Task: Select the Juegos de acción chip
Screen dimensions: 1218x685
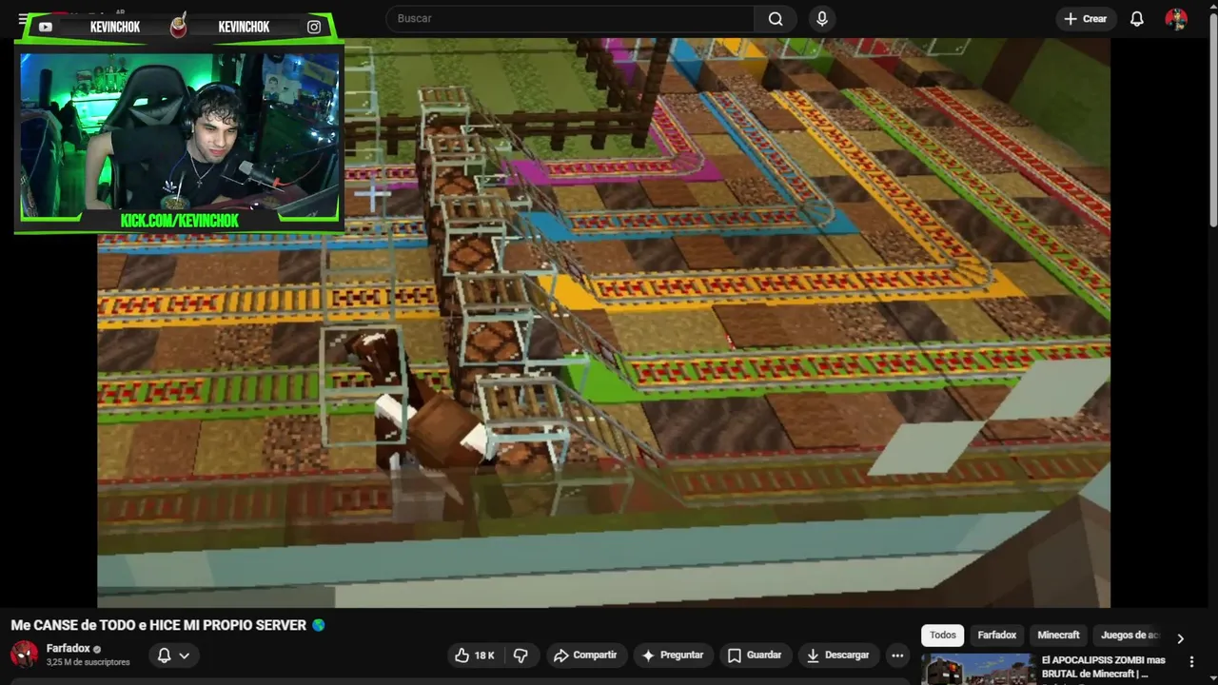Action: tap(1130, 636)
